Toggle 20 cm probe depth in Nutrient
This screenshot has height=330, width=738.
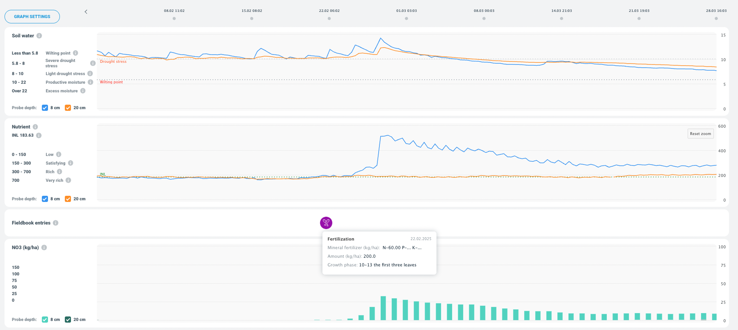(x=68, y=199)
